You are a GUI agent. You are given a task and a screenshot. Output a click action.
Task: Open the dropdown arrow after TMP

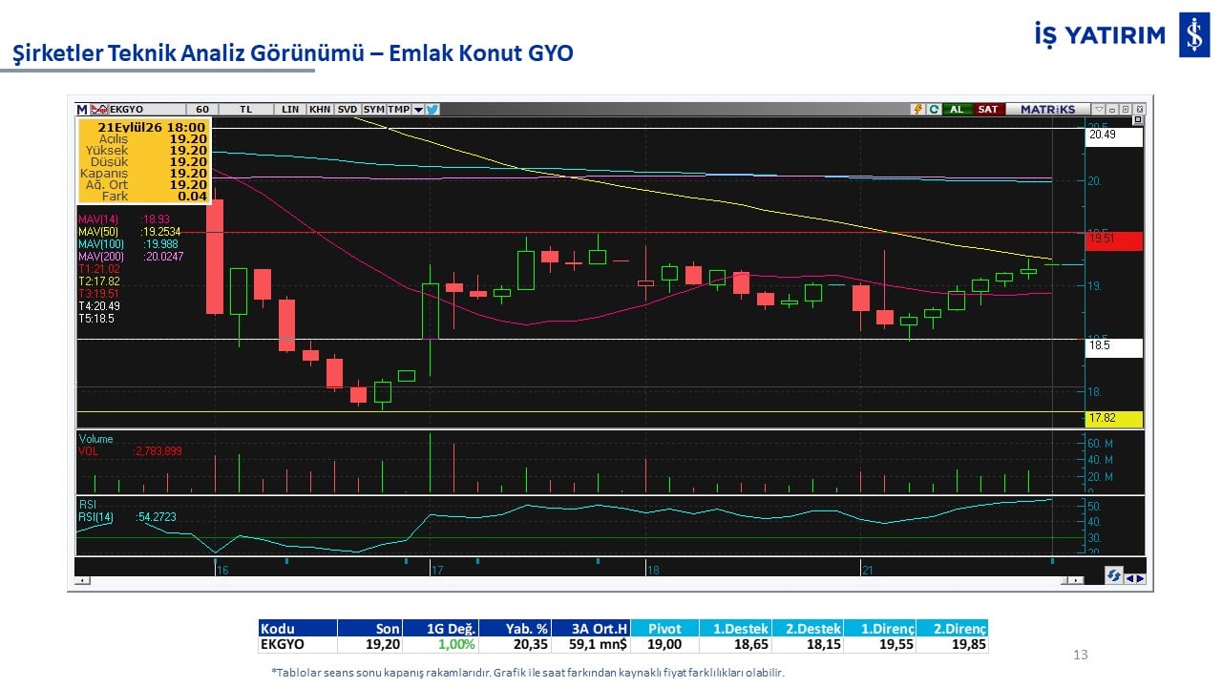(x=418, y=109)
